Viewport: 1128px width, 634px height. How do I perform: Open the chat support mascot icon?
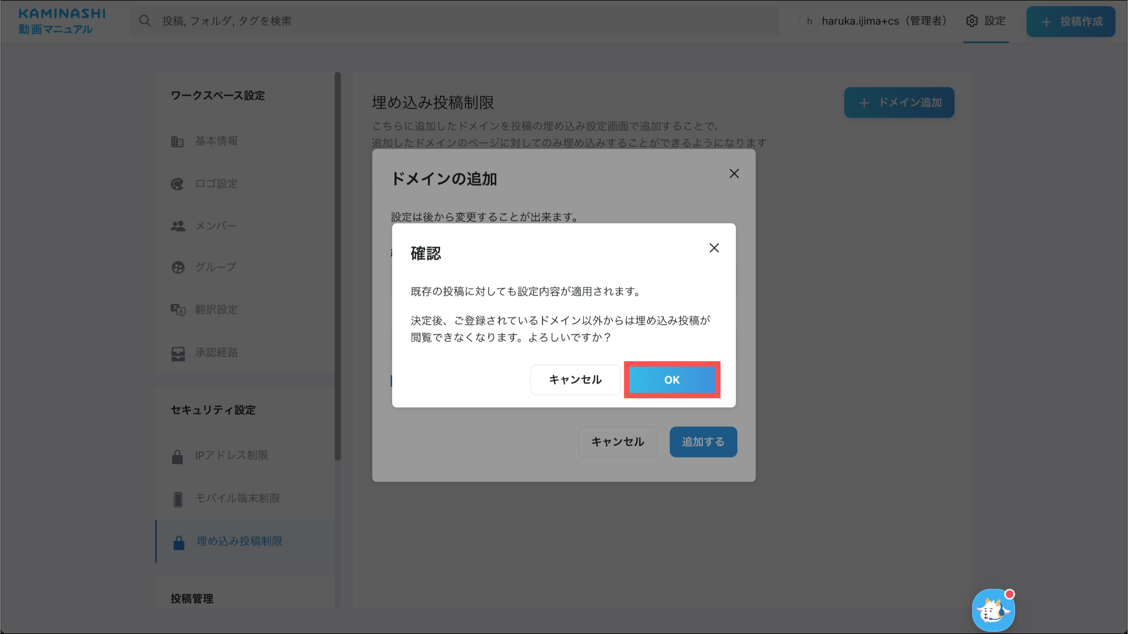(x=993, y=610)
